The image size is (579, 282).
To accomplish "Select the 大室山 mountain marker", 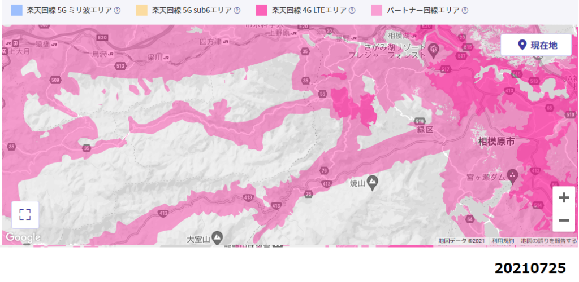I will [218, 236].
